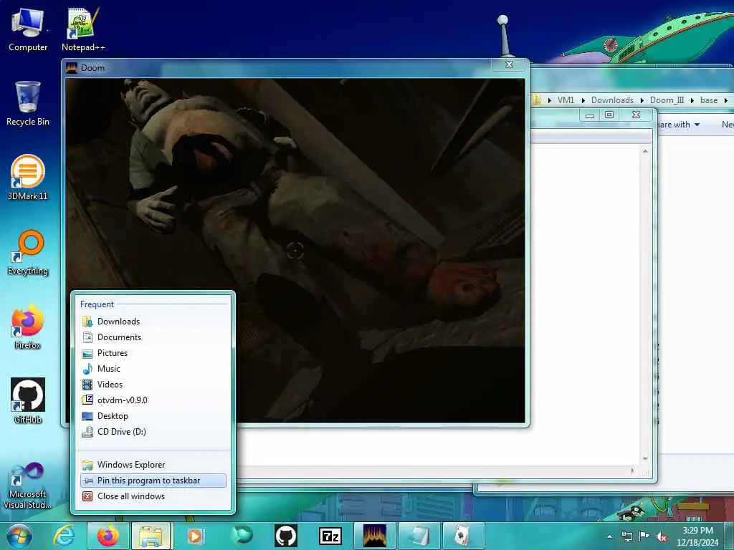Maximize the small window behind Doom
The width and height of the screenshot is (734, 550).
609,115
